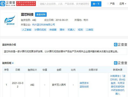Select the 传感器 tag

53,30
